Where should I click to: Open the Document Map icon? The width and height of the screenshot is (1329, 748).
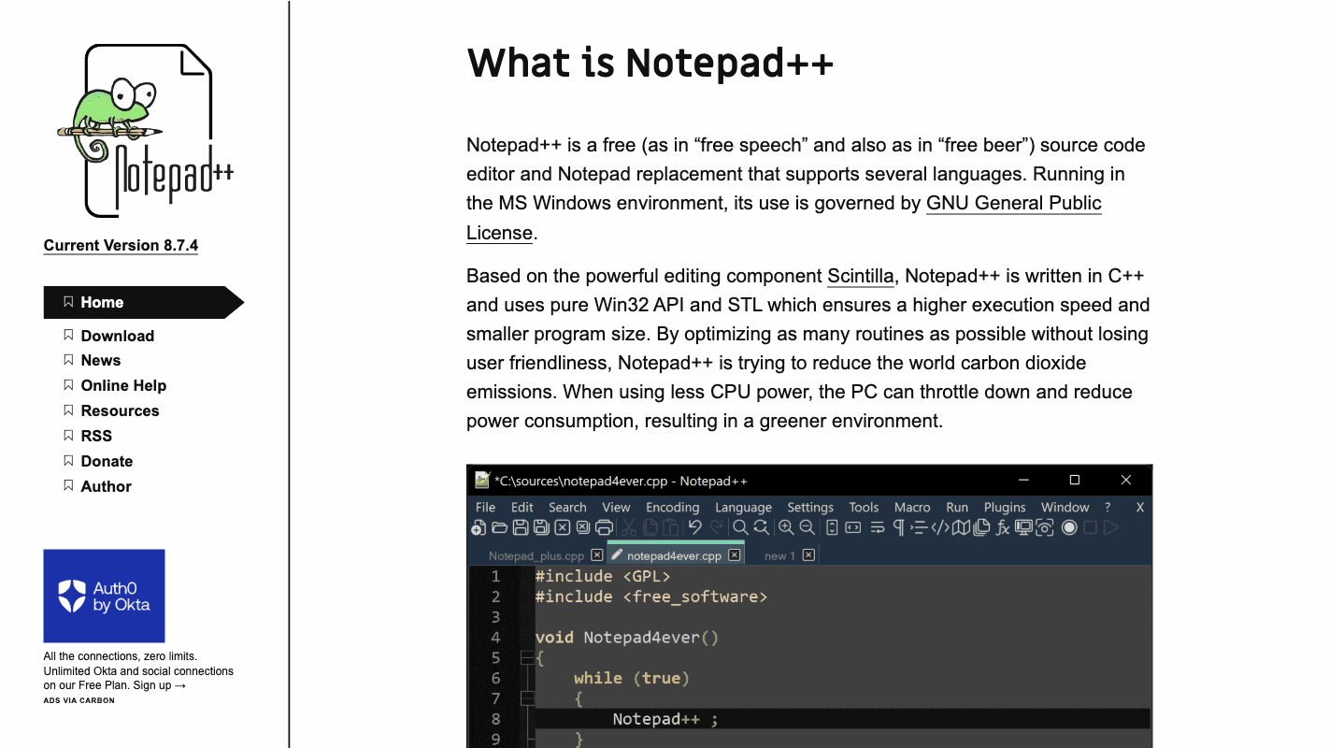point(961,527)
